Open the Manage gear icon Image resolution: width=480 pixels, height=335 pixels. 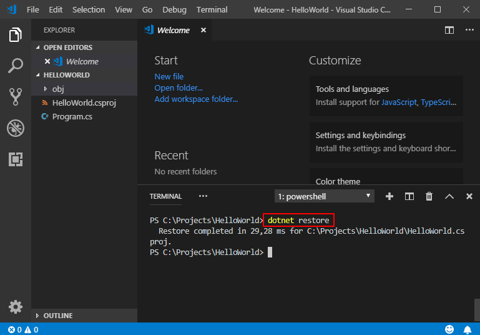click(x=16, y=307)
